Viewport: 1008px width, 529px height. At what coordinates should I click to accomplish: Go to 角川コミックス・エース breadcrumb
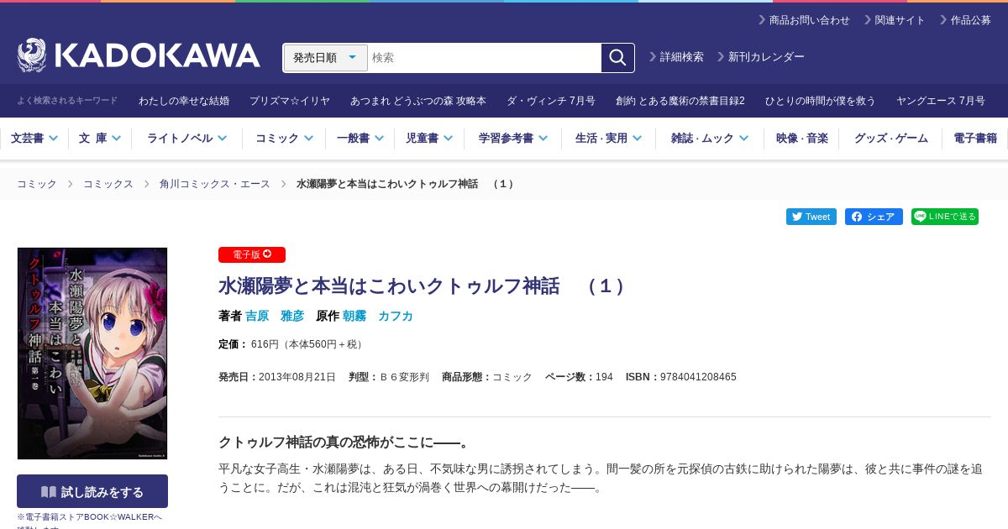[215, 184]
